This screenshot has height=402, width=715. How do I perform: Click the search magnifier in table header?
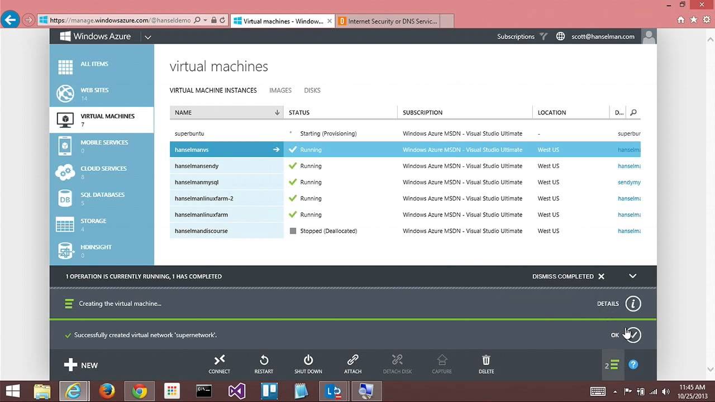tap(633, 112)
